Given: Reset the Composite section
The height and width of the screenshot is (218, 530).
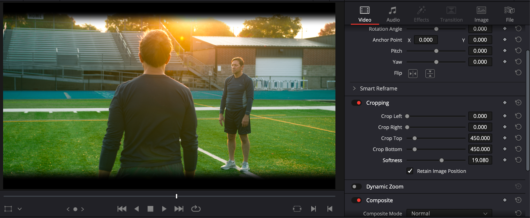Looking at the screenshot, I should point(518,200).
